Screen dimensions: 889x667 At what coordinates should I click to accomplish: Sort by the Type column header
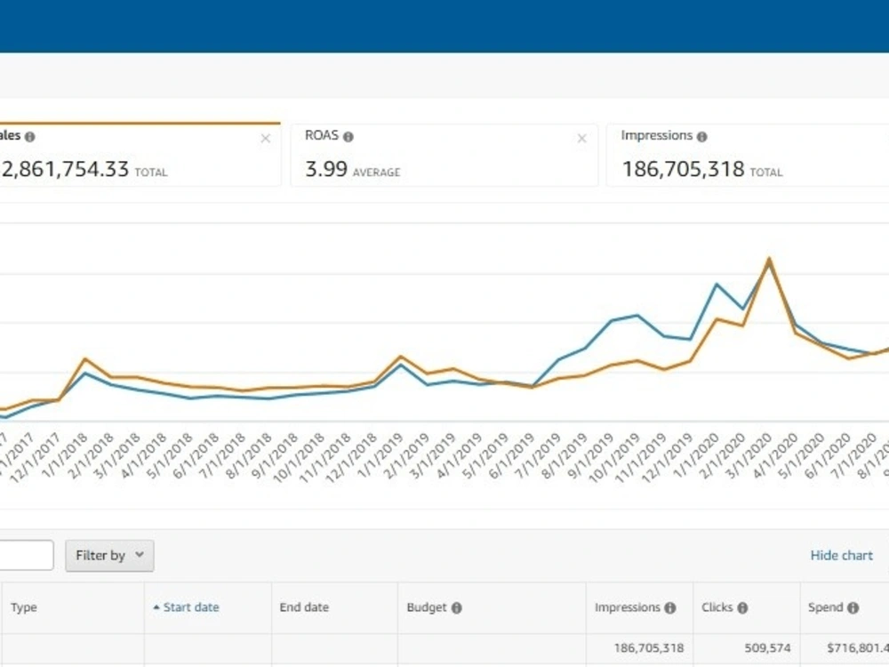pyautogui.click(x=24, y=607)
